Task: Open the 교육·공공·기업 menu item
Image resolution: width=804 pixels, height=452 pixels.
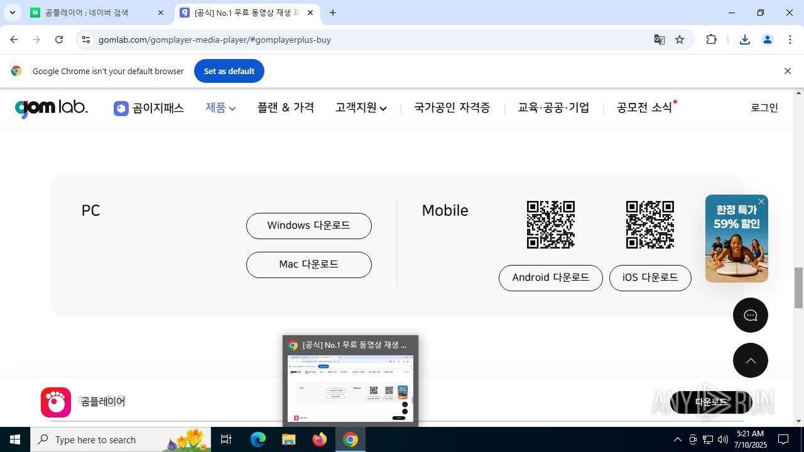Action: coord(553,108)
